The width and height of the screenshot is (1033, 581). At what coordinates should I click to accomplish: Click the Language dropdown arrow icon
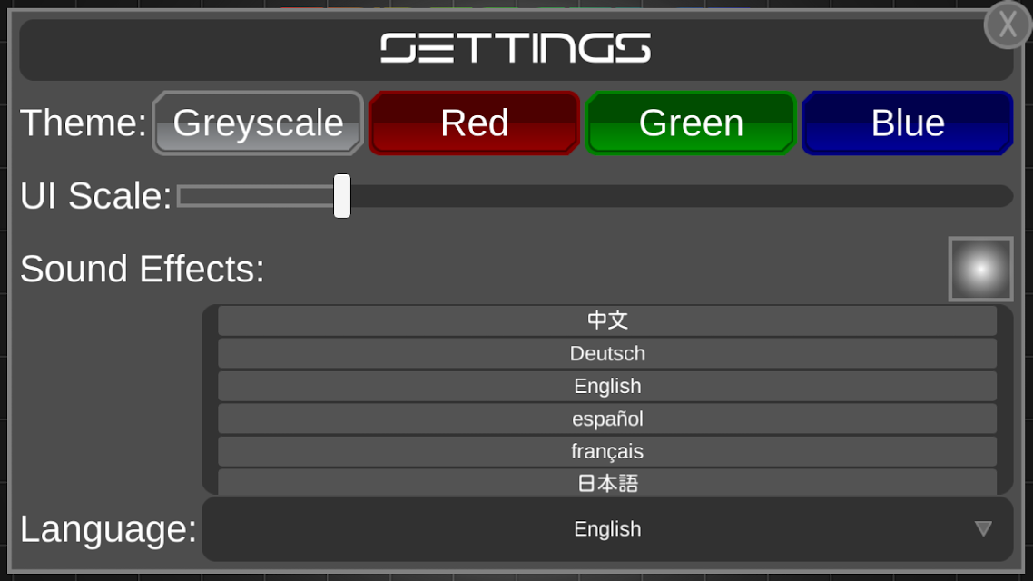[983, 529]
